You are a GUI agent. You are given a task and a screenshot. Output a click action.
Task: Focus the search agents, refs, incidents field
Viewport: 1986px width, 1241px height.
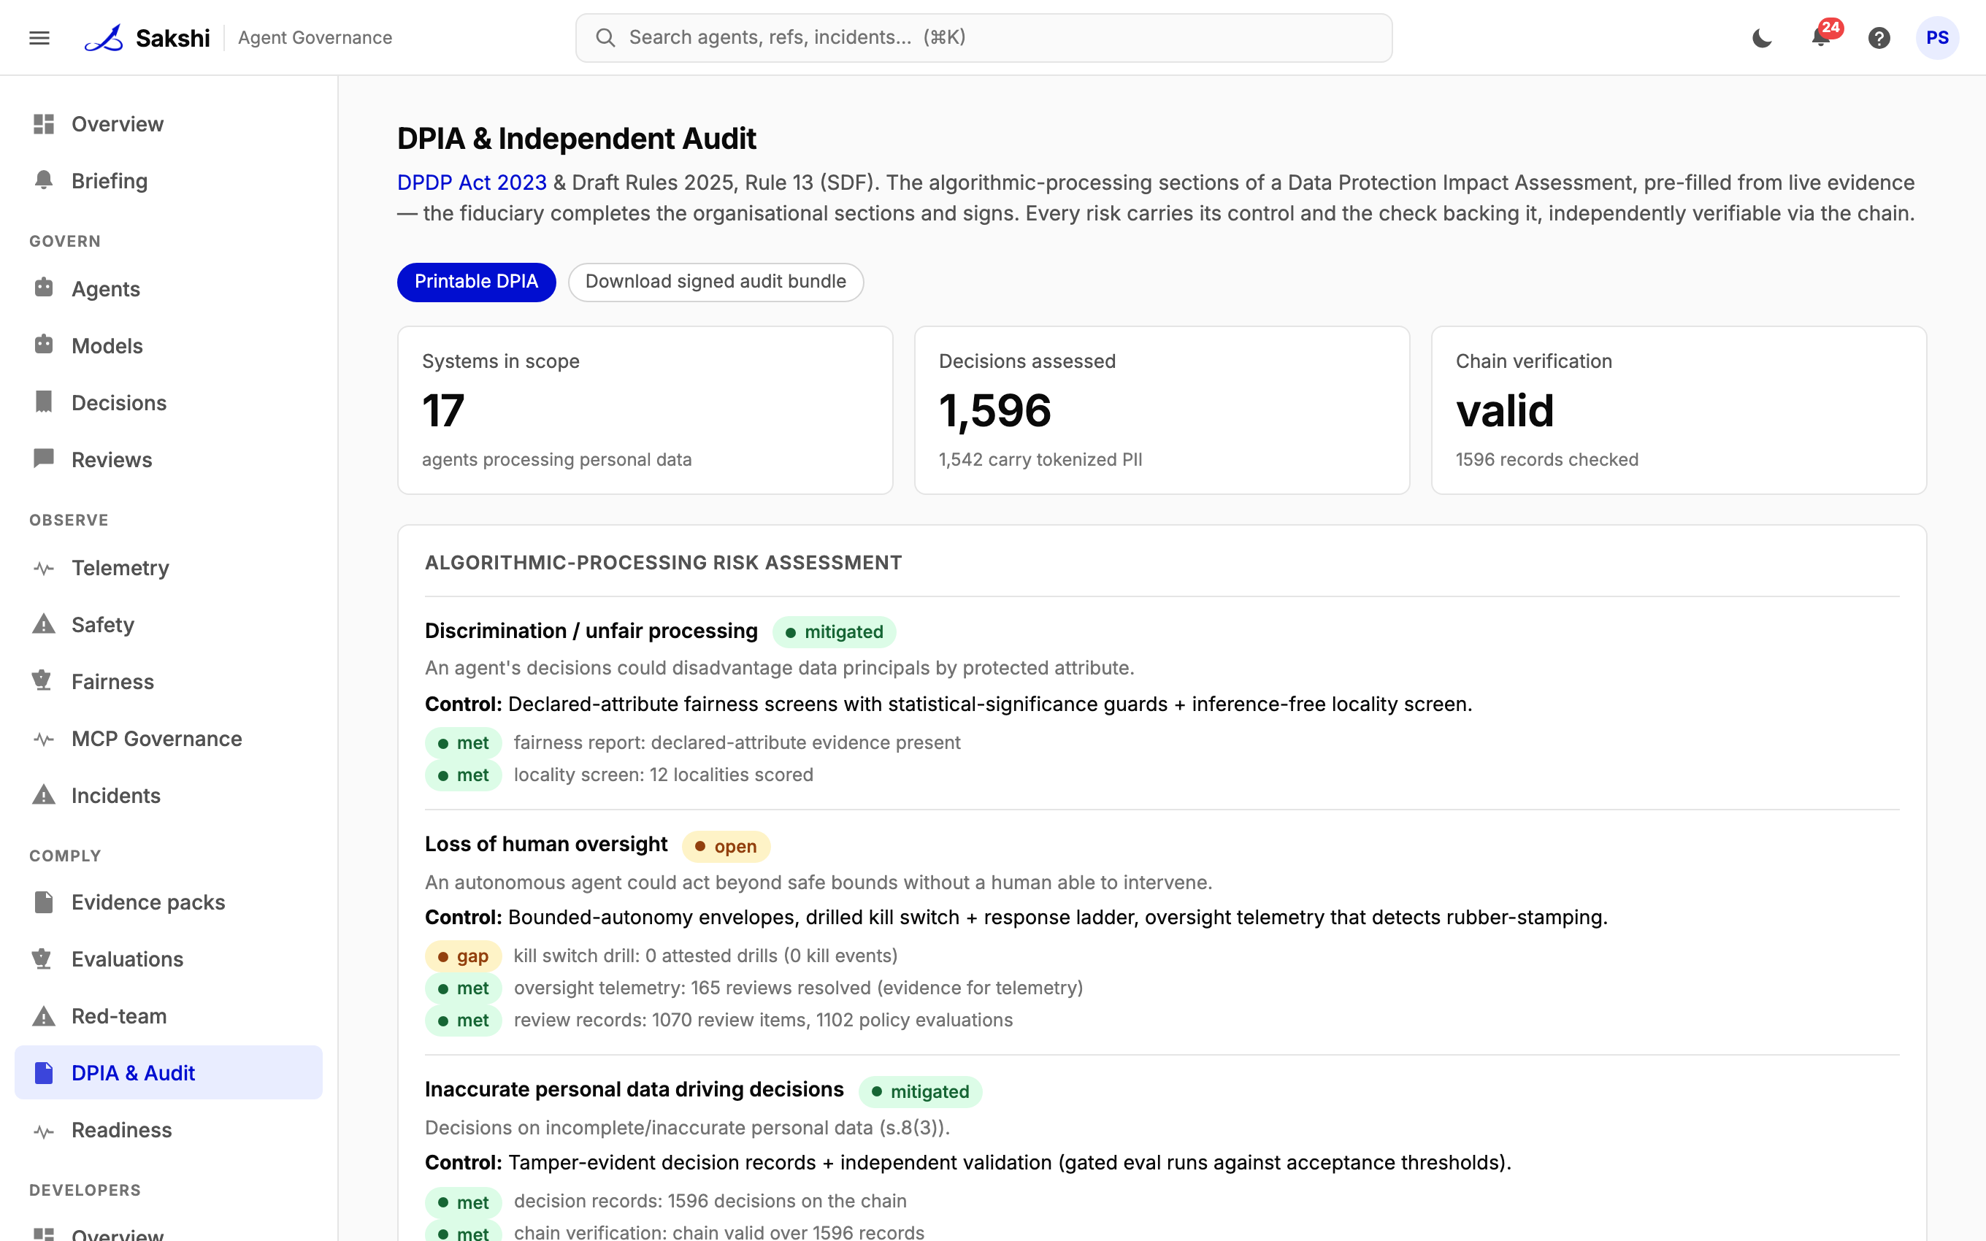[984, 38]
